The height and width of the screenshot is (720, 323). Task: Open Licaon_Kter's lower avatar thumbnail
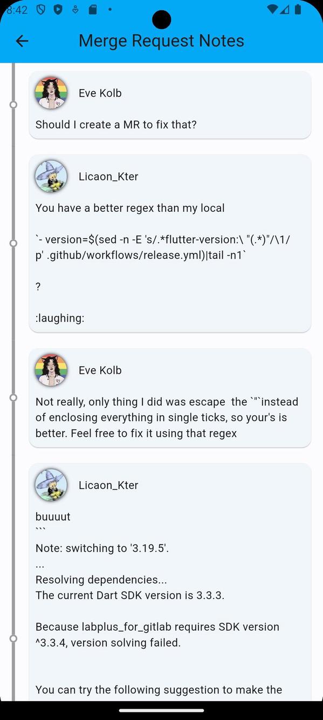(51, 485)
